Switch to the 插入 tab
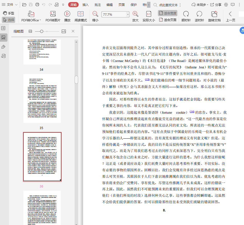This screenshot has height=225, width=244. (85, 5)
